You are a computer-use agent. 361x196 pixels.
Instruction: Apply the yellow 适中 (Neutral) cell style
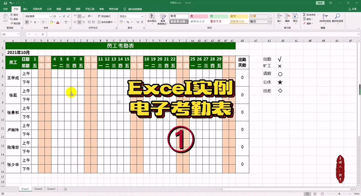tap(239, 16)
